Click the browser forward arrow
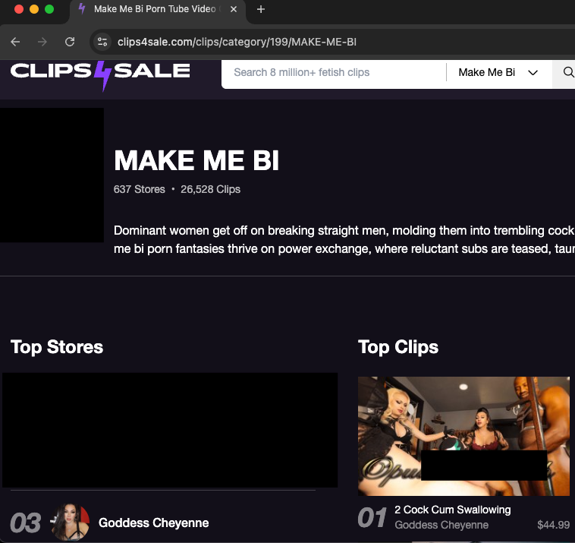 pyautogui.click(x=42, y=42)
